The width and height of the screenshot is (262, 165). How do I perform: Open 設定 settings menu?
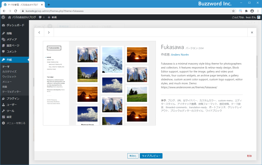[14, 117]
